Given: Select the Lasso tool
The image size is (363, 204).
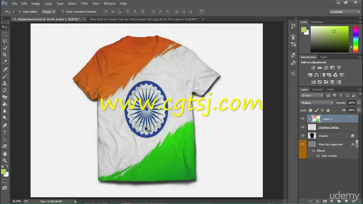Looking at the screenshot, I should point(5,41).
